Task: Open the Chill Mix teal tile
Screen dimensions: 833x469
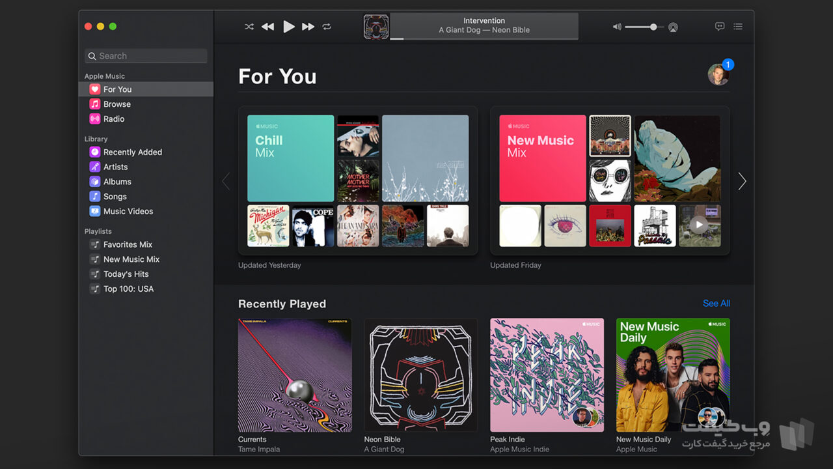Action: tap(291, 158)
